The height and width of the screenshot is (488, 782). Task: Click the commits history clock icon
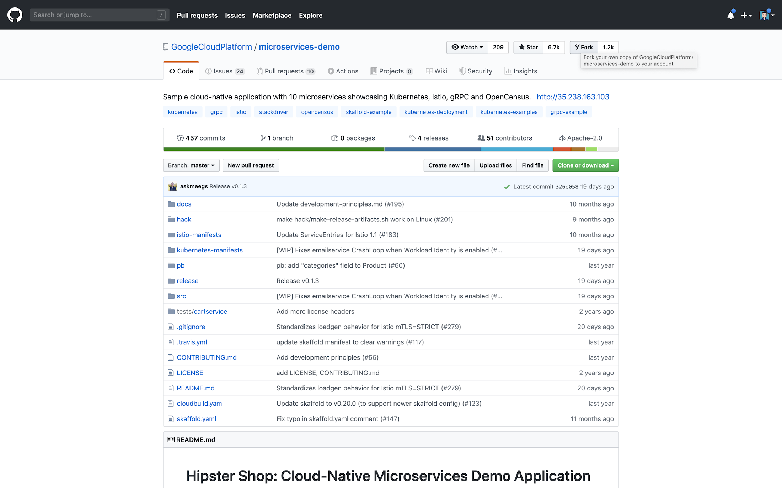180,138
